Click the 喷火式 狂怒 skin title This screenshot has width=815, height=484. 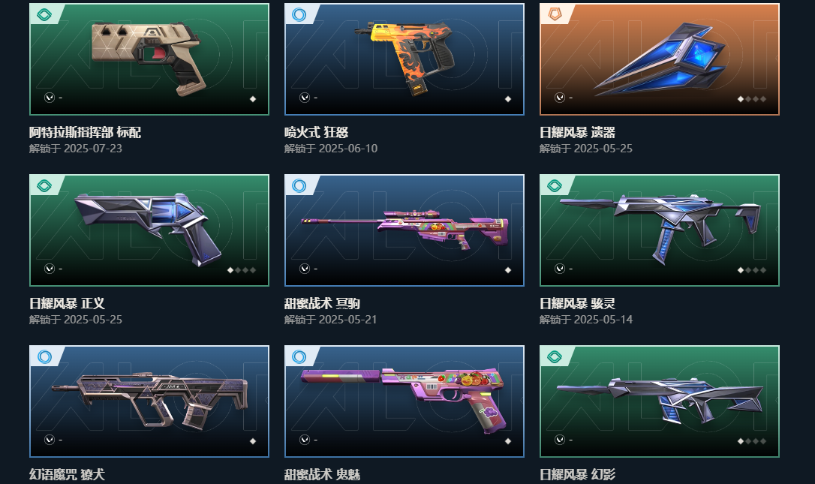[316, 133]
